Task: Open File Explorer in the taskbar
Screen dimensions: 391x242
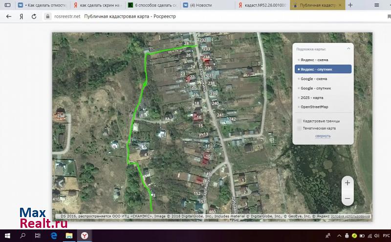Action: (x=69, y=236)
